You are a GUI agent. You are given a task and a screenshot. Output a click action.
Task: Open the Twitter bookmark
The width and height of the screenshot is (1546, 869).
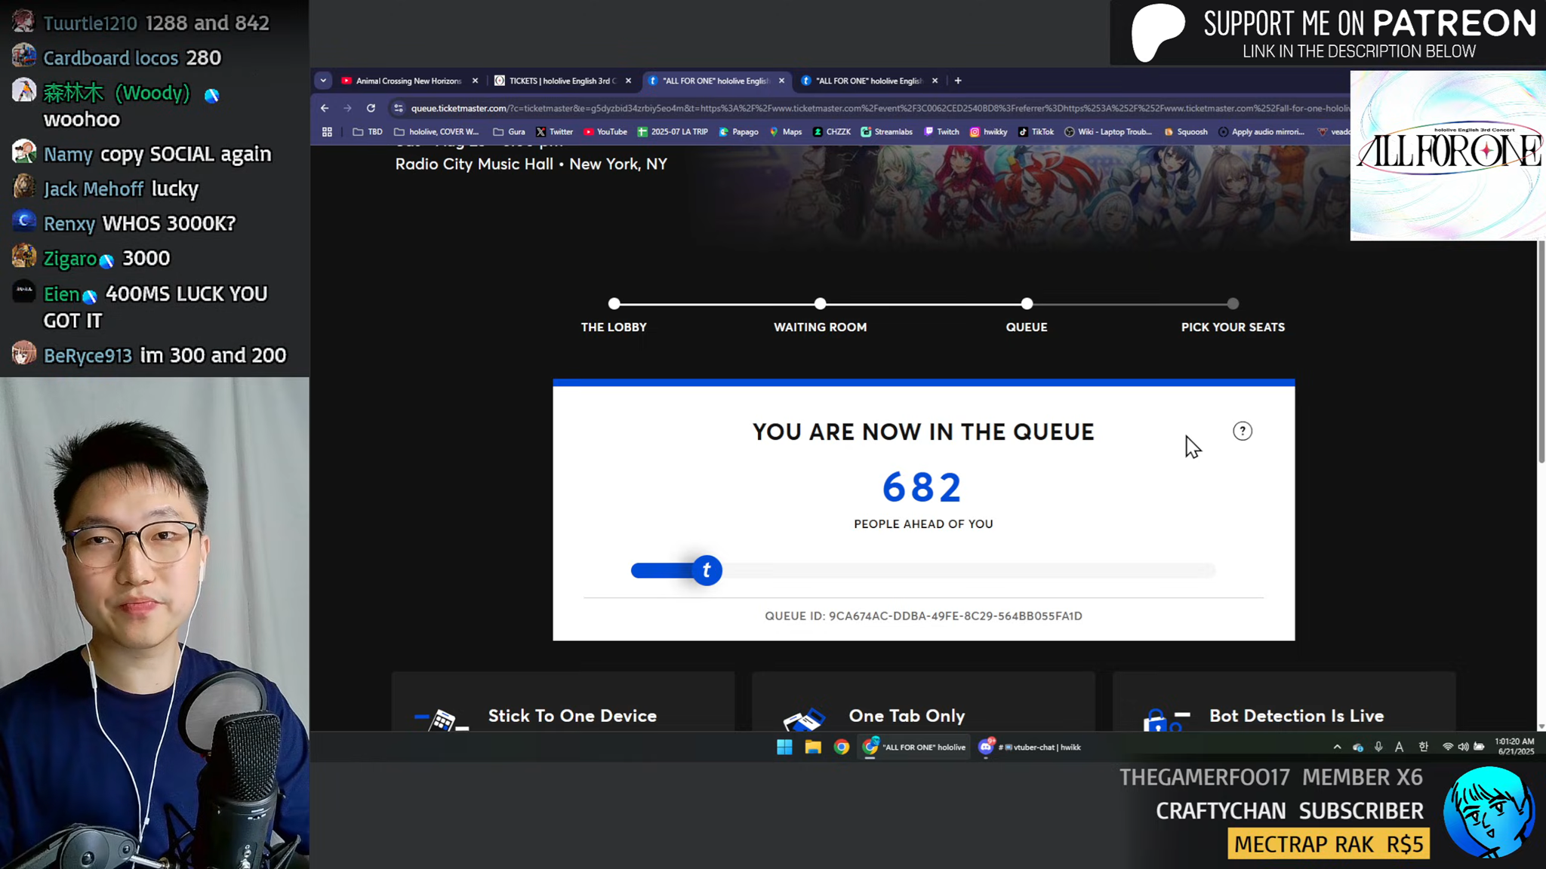pyautogui.click(x=554, y=132)
